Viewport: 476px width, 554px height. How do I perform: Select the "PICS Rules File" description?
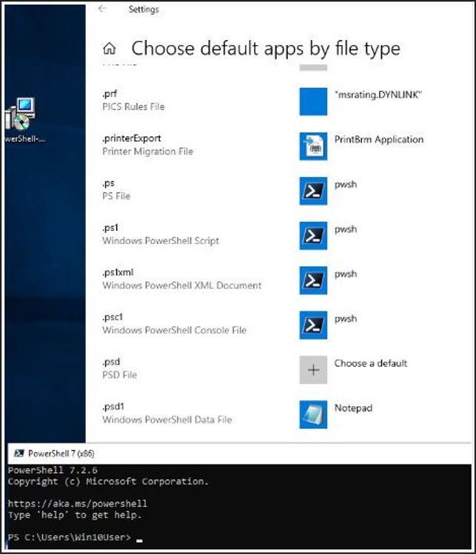133,107
